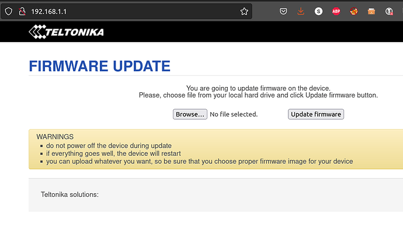Click the WARNINGS box title
Viewport: 403px width, 244px height.
point(55,137)
